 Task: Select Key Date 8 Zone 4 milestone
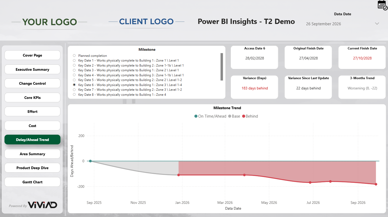74,95
